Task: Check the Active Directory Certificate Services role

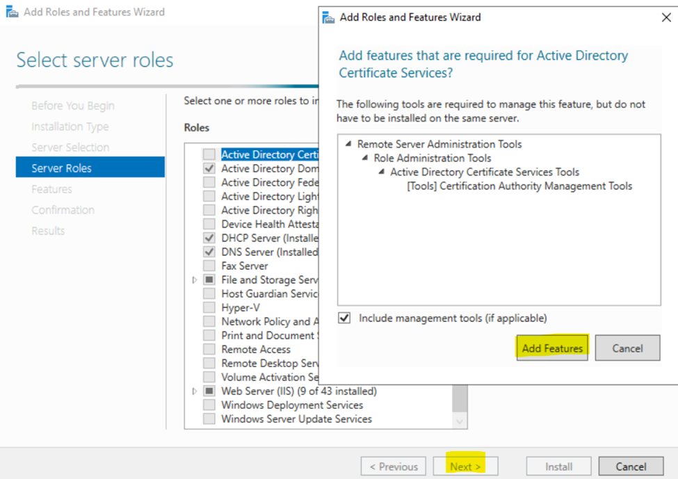Action: (x=209, y=154)
